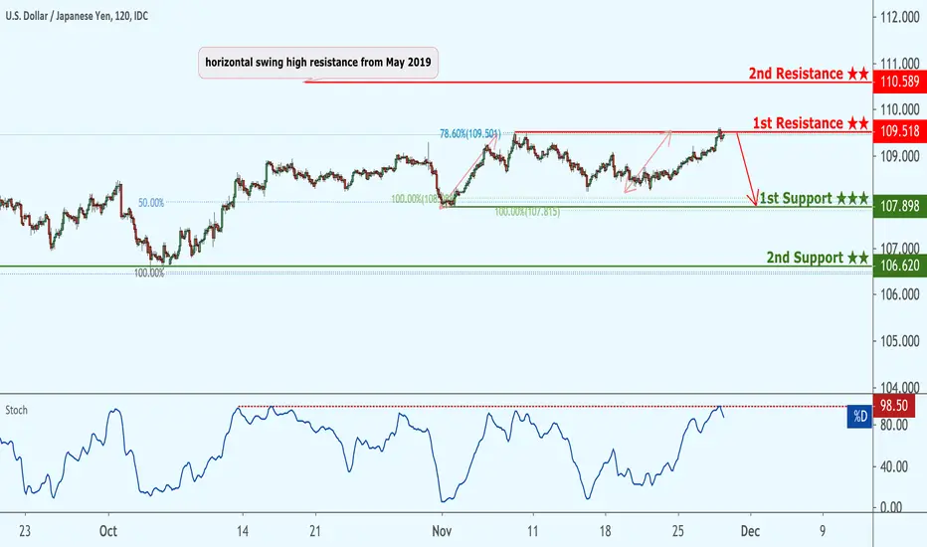Click the 14 date on time axis

(243, 531)
